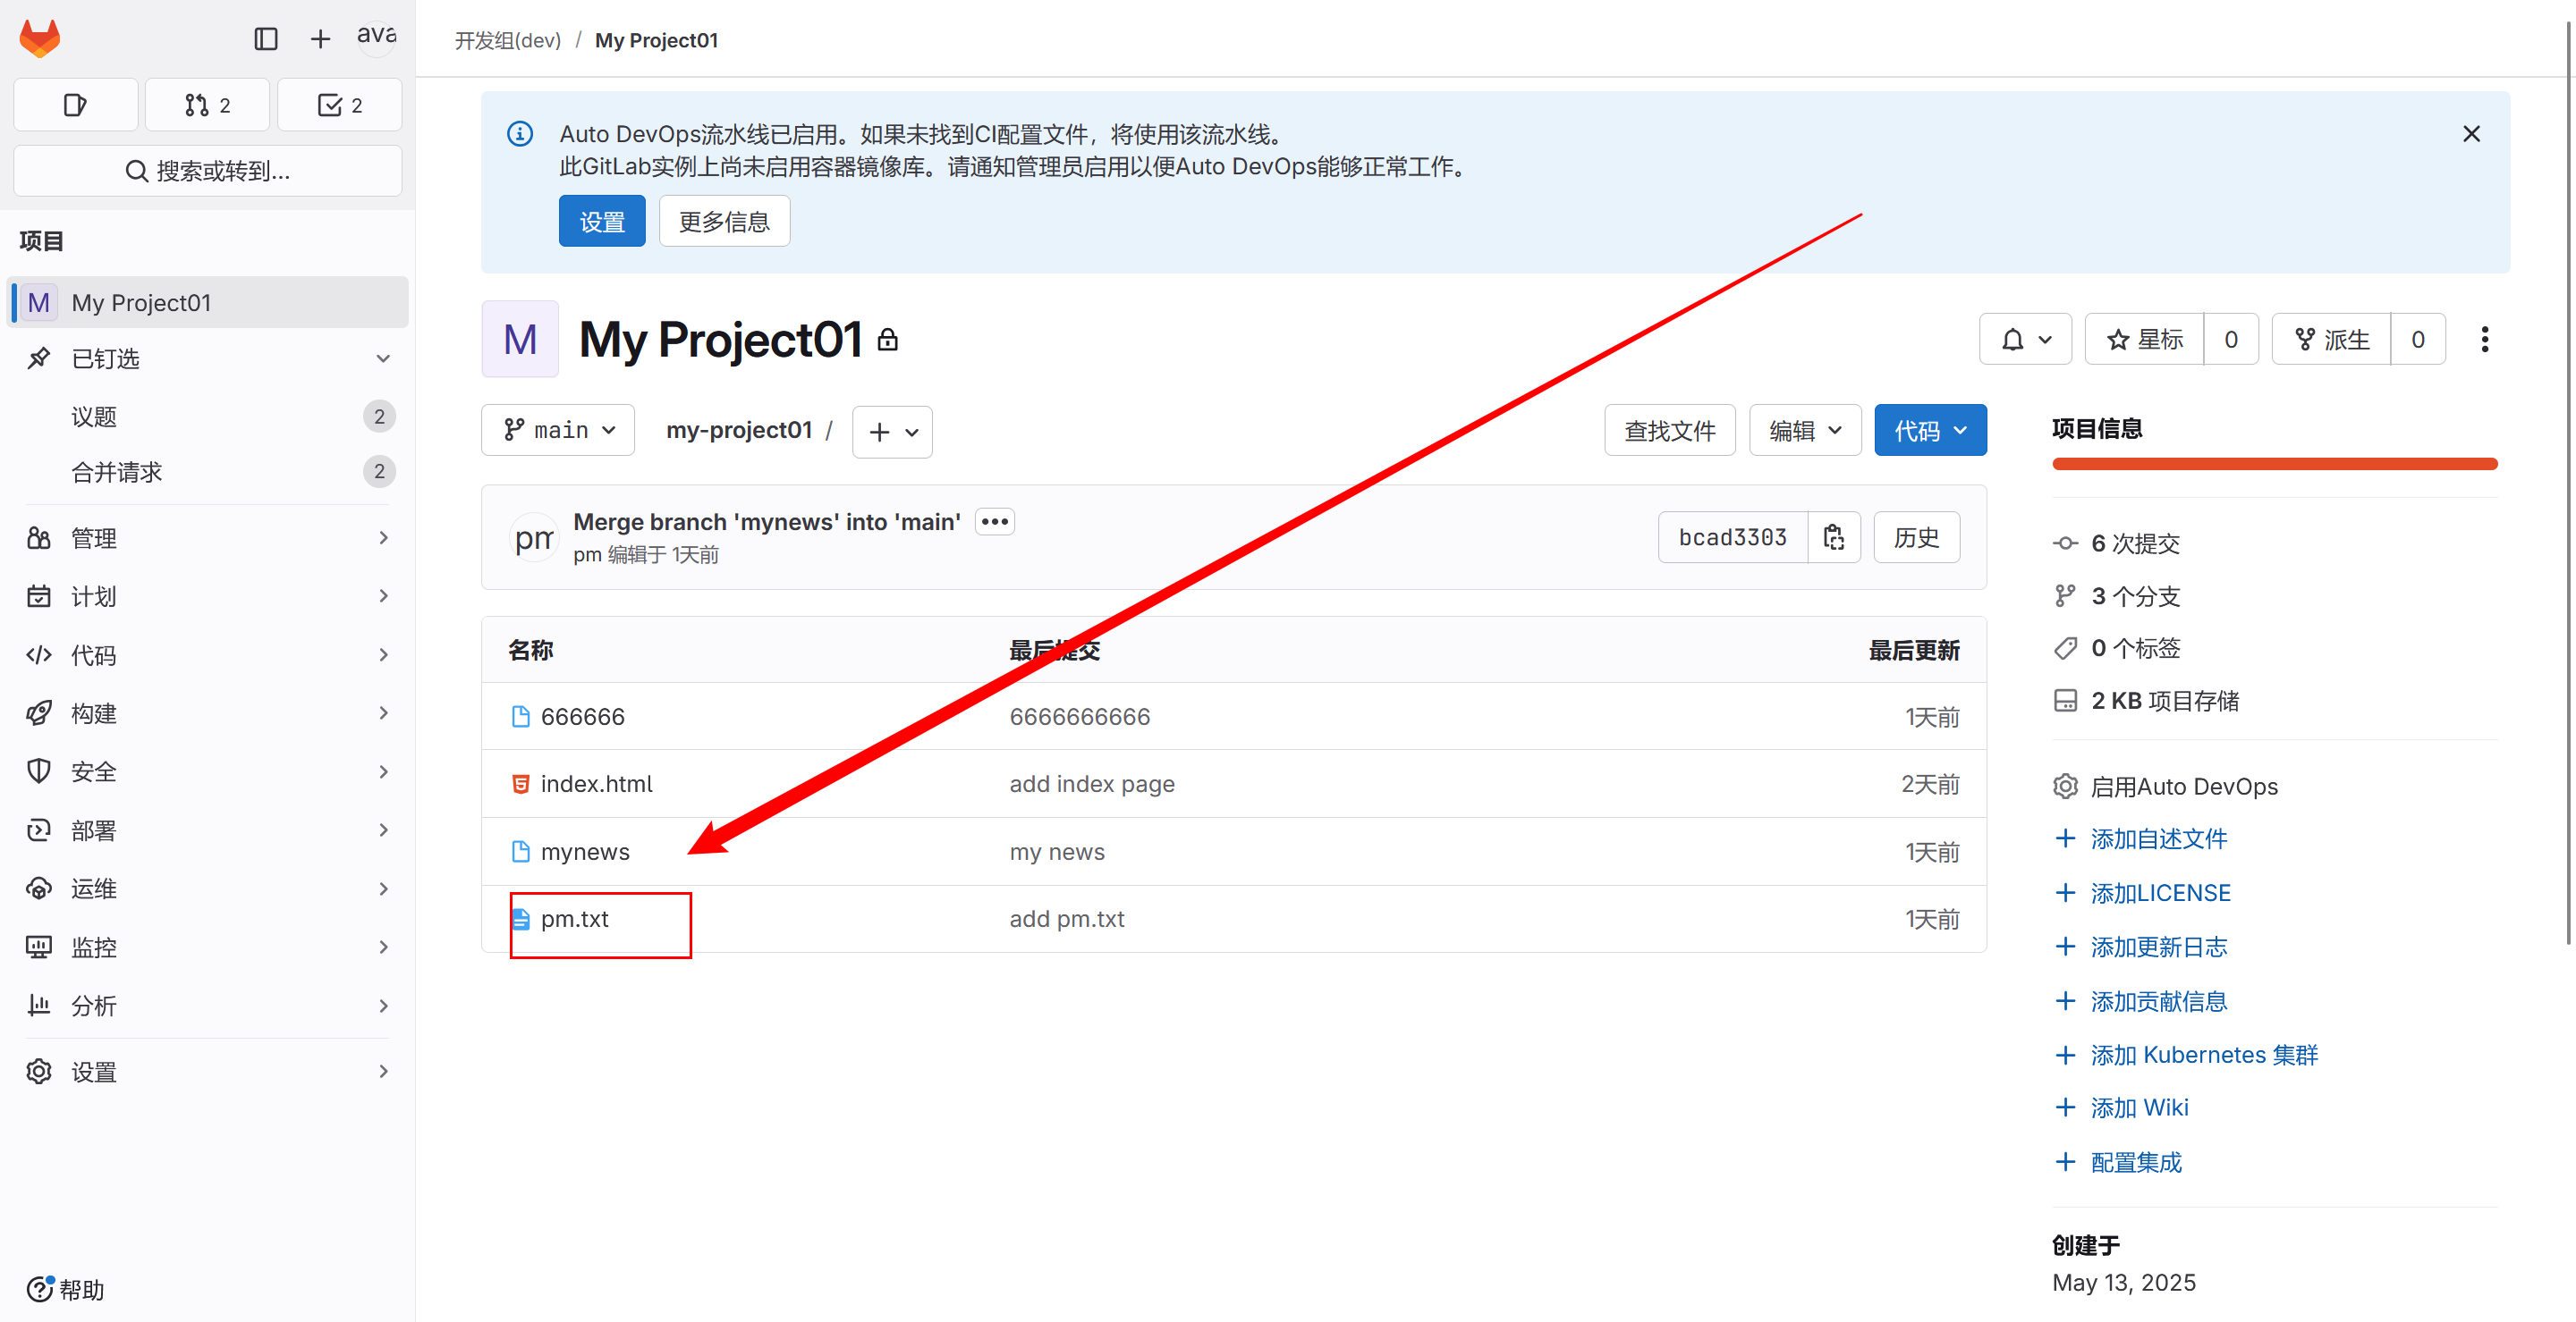Open the 编辑 dropdown
The height and width of the screenshot is (1322, 2576).
[1804, 431]
